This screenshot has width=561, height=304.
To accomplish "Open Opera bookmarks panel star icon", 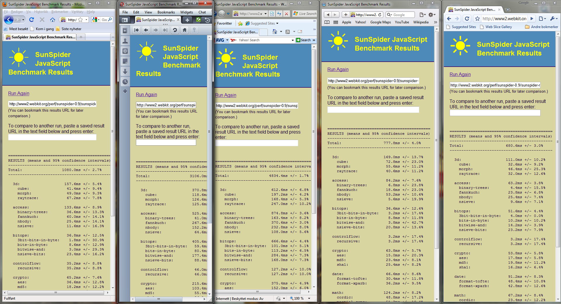I will [x=125, y=31].
